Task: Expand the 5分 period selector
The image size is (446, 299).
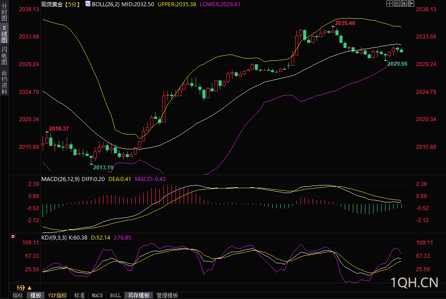Action: pyautogui.click(x=24, y=288)
